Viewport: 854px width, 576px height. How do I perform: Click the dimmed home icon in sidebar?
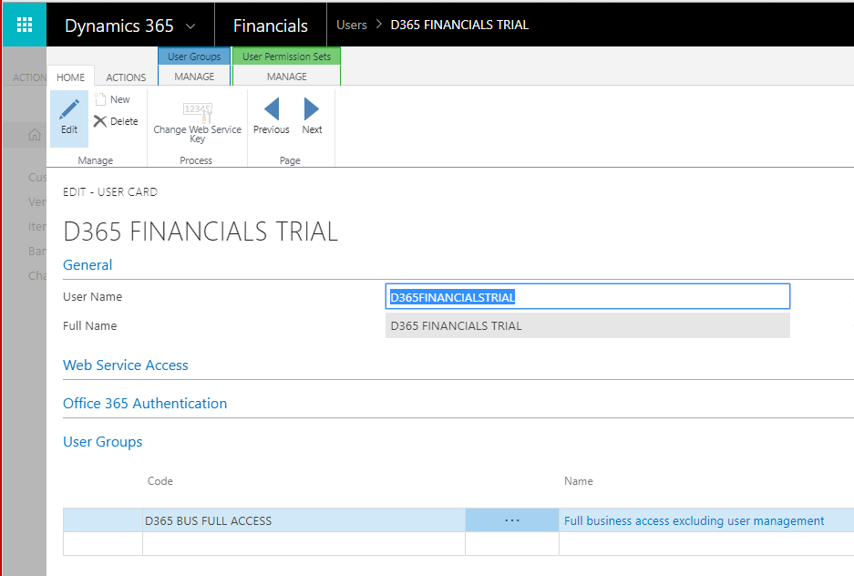point(35,135)
